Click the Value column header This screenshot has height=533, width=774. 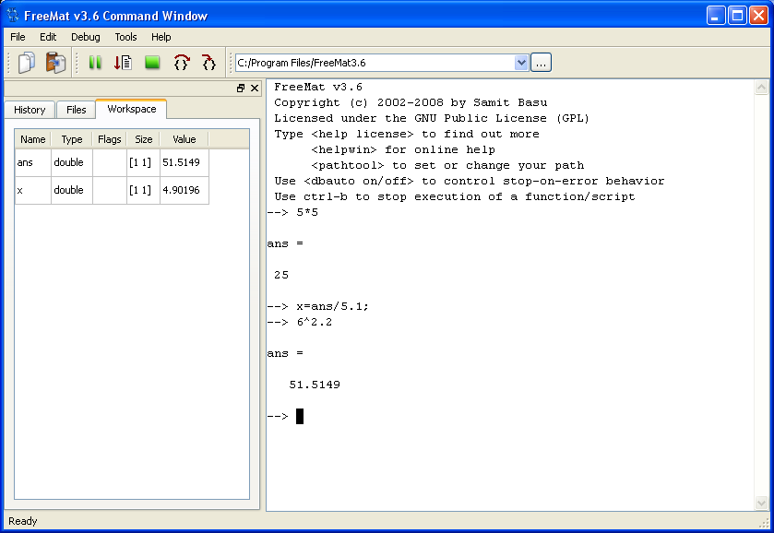185,139
